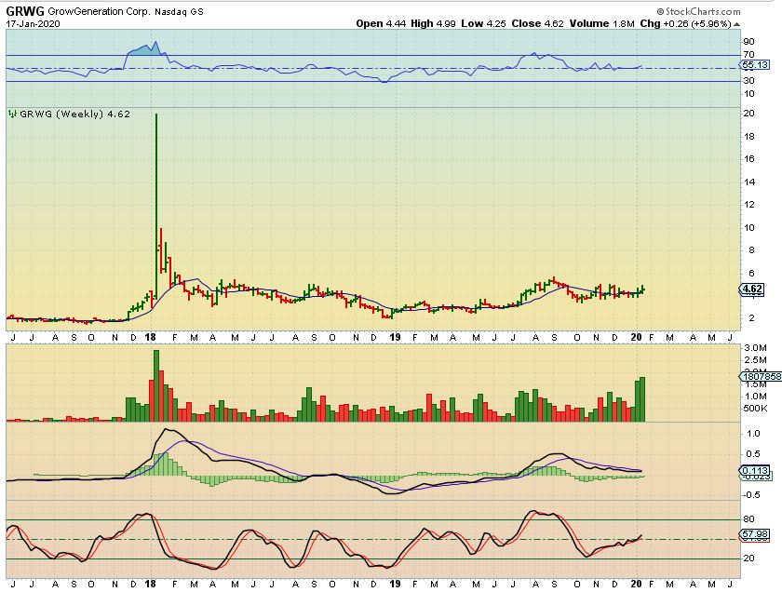Click the stochastic axis label 80

click(x=748, y=519)
